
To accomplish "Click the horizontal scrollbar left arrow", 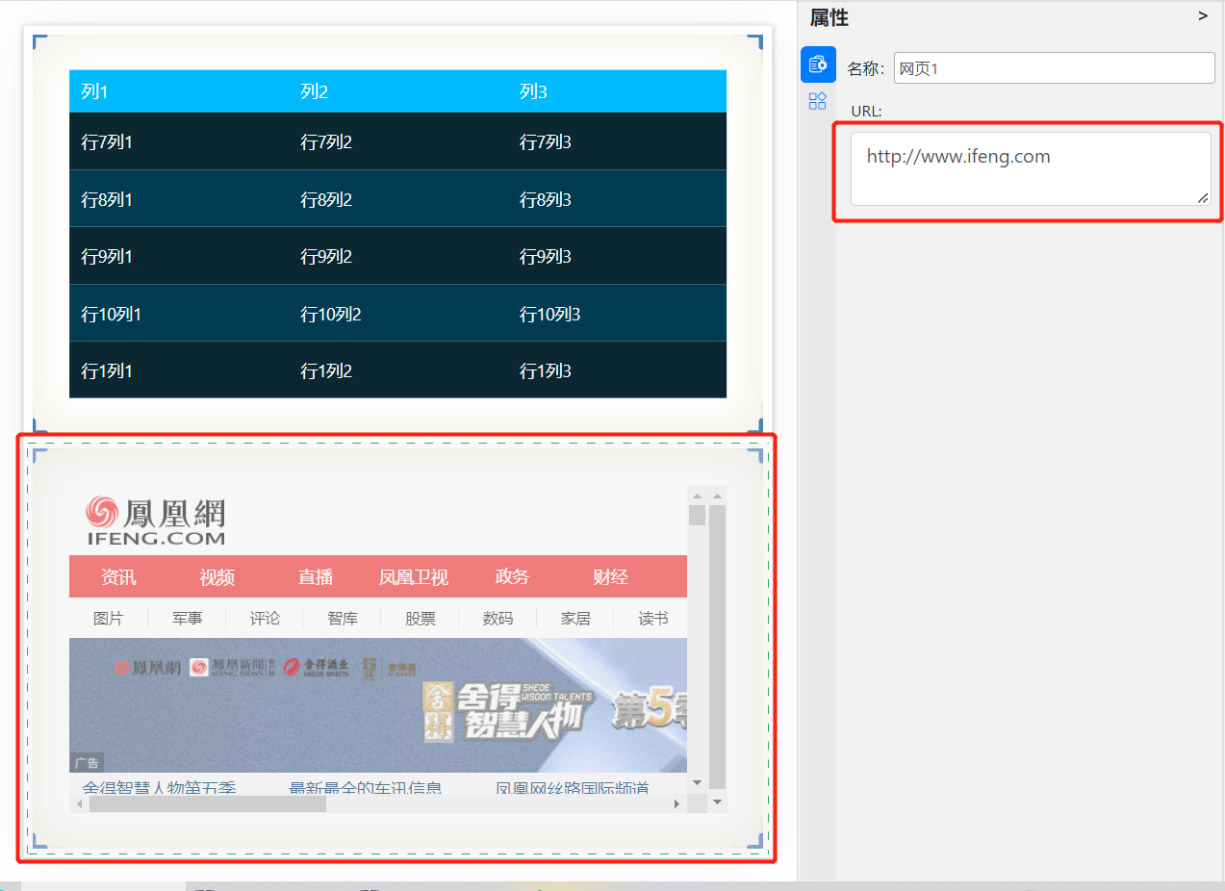I will pyautogui.click(x=79, y=804).
